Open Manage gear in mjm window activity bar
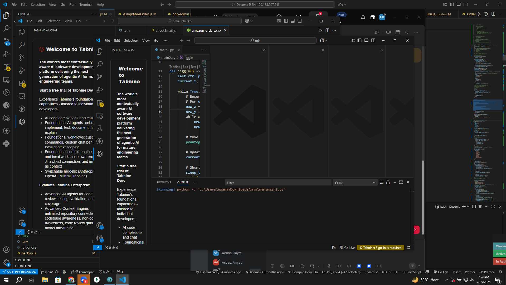The image size is (506, 285). coord(100,238)
